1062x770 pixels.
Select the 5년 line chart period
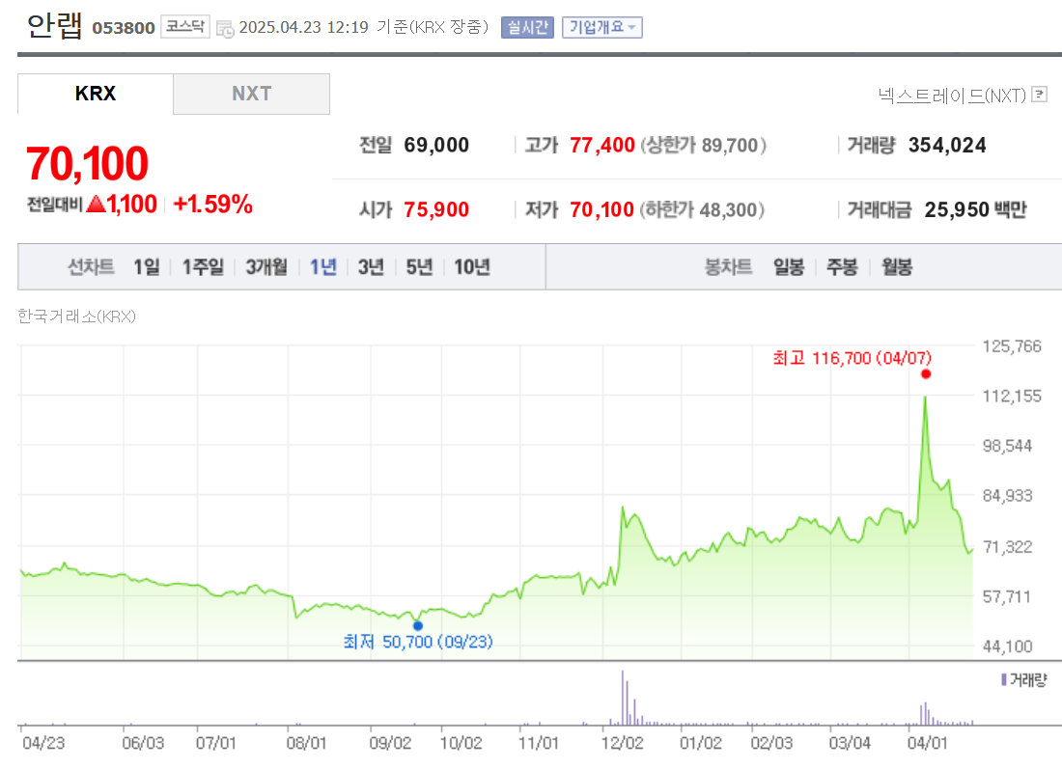419,266
